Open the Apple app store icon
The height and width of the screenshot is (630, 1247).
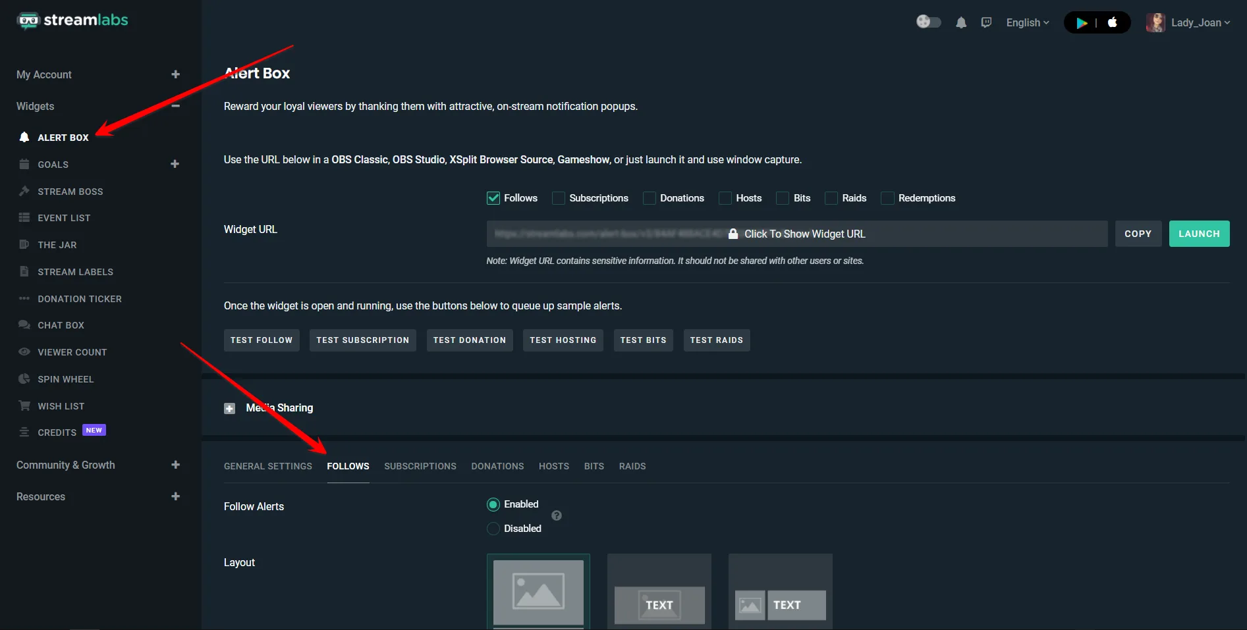click(x=1113, y=22)
